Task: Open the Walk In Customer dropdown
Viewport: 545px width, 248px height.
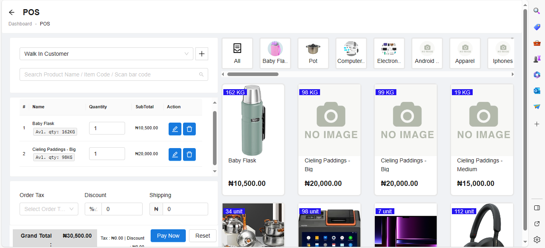Action: click(106, 54)
